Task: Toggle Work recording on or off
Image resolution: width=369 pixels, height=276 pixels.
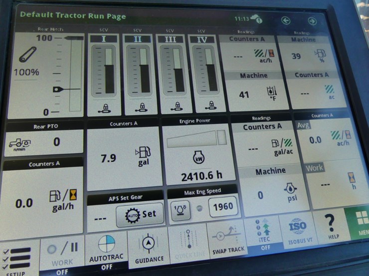Action: (x=62, y=257)
